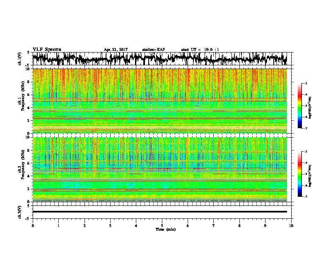328x253 pixels.
Task: Click time axis tick label "4"
Action: 136,226
